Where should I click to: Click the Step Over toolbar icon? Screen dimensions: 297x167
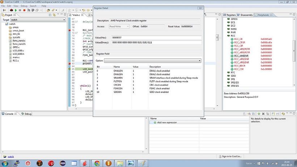pos(33,10)
